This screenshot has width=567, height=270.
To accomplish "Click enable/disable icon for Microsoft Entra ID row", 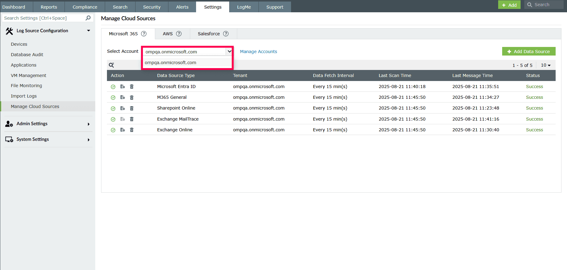I will [x=113, y=87].
